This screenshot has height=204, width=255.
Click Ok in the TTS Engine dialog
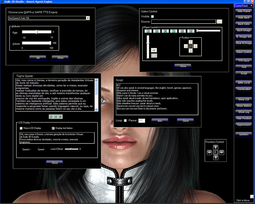click(38, 58)
